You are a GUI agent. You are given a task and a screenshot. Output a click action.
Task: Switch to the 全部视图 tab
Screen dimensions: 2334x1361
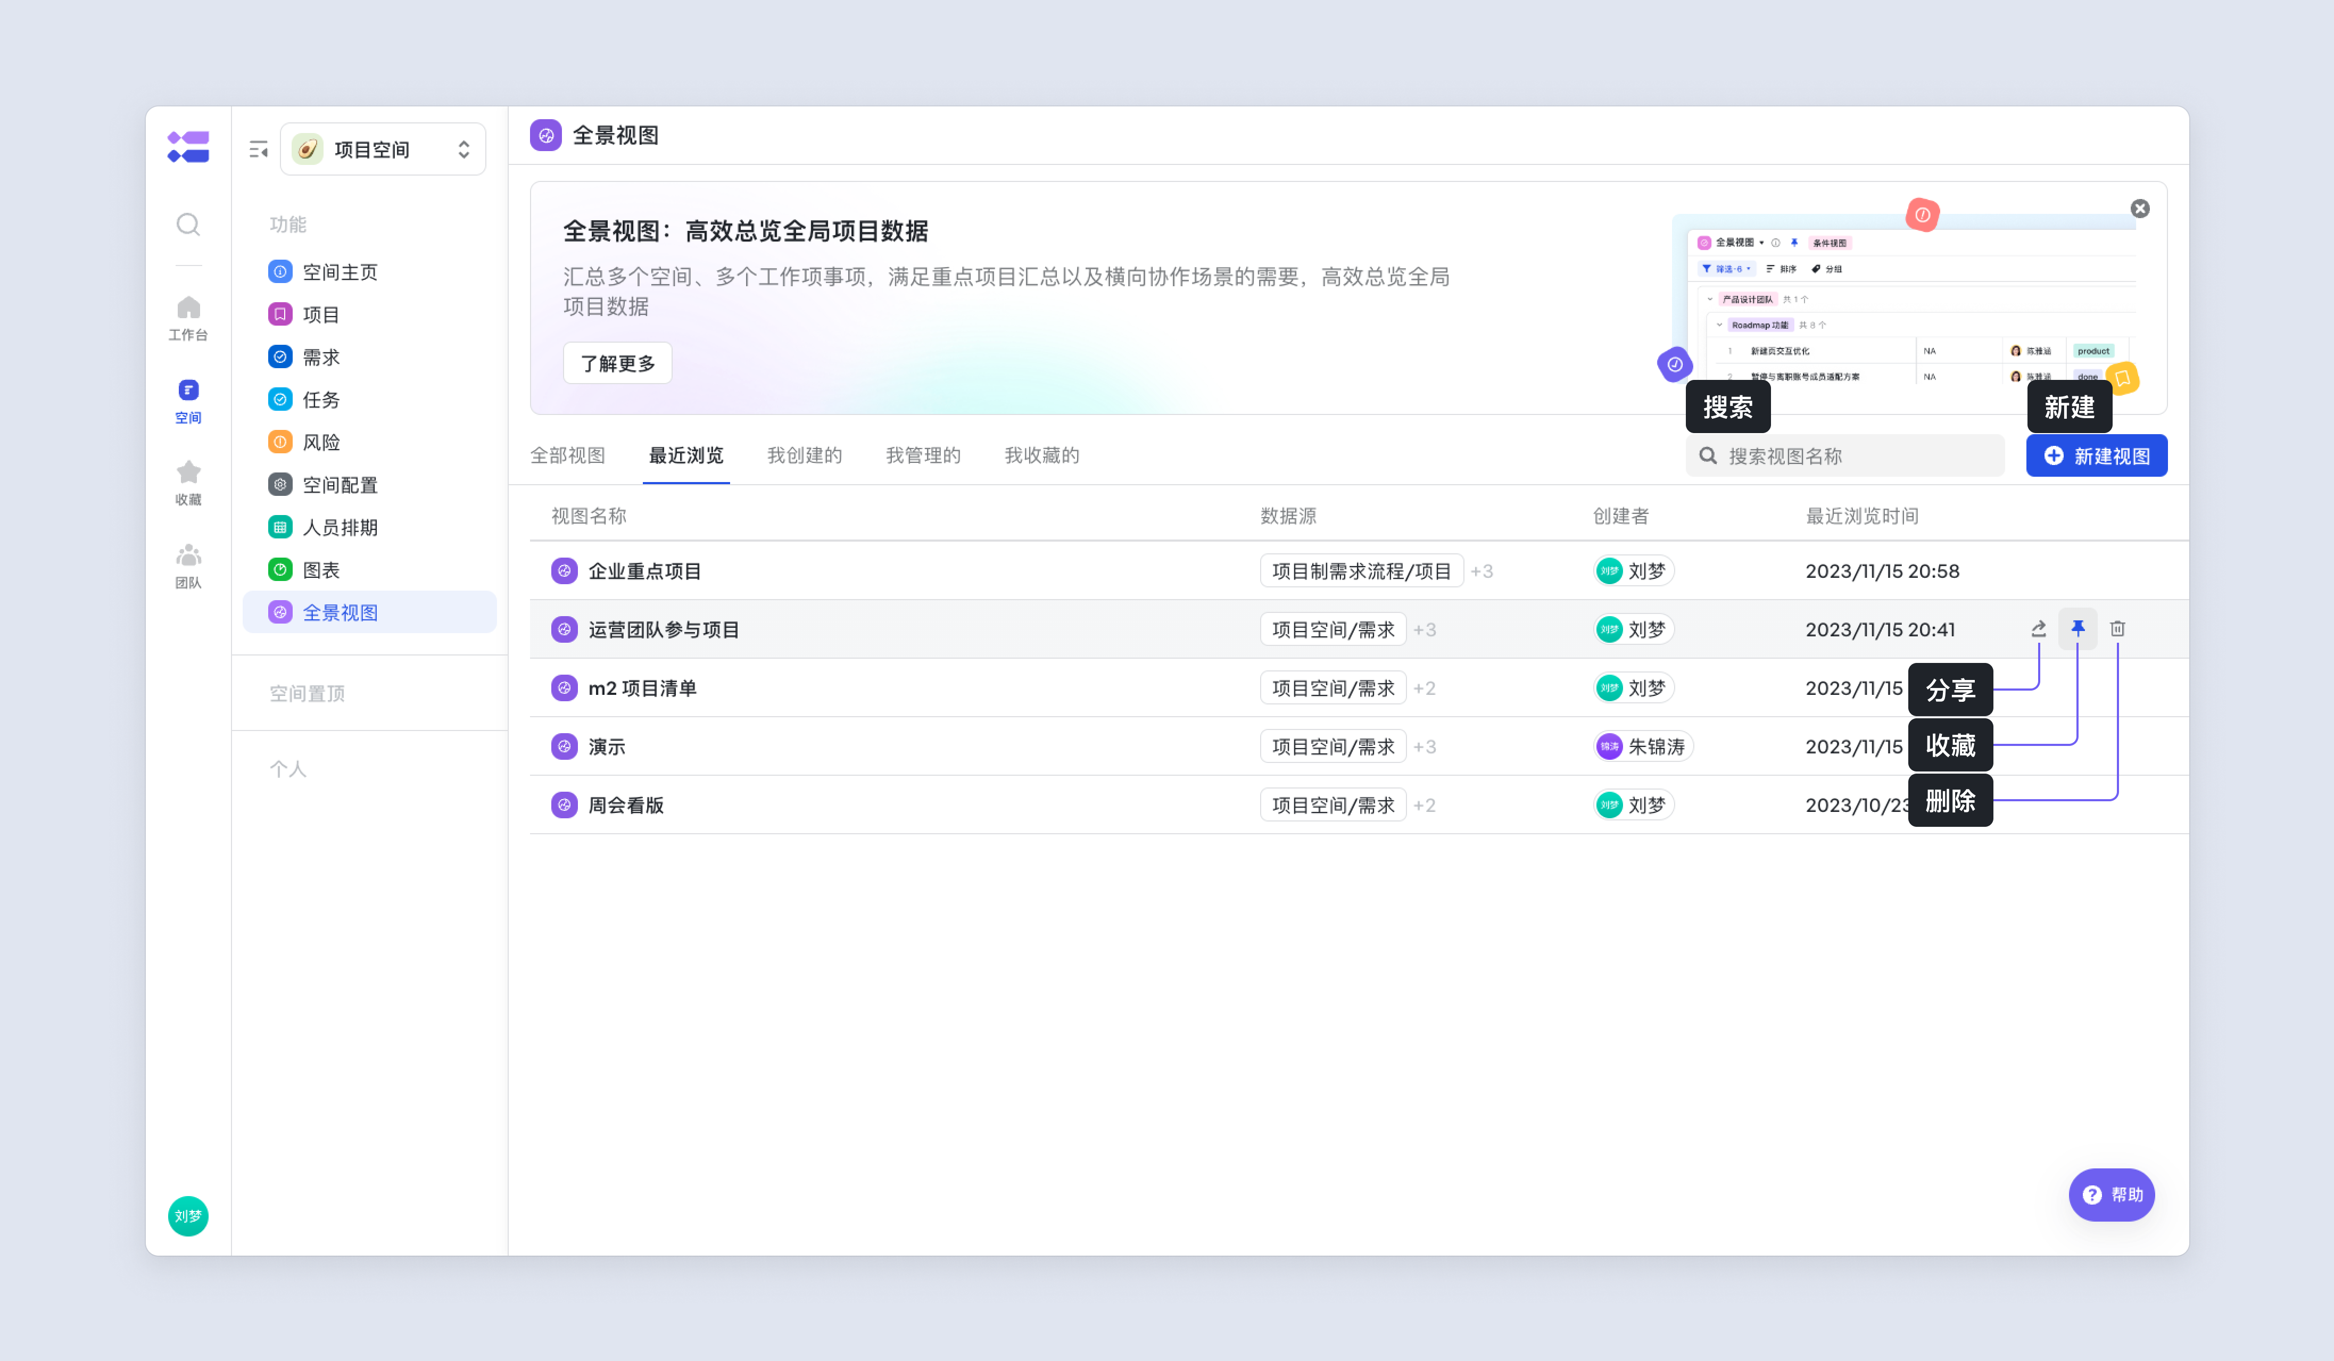click(568, 454)
